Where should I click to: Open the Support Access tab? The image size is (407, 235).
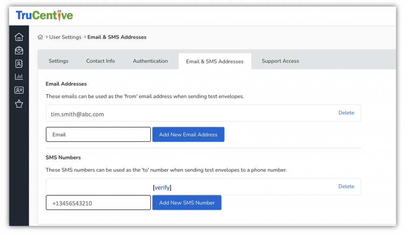[x=280, y=61]
